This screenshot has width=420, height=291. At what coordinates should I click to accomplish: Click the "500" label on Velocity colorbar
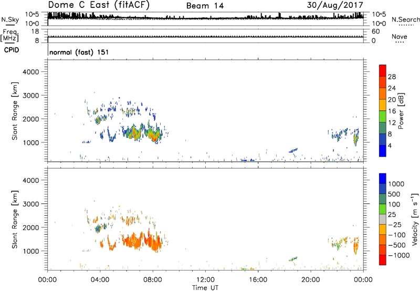coord(395,194)
